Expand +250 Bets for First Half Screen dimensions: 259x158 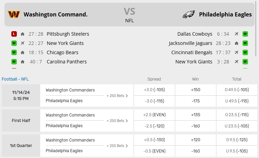(117, 121)
